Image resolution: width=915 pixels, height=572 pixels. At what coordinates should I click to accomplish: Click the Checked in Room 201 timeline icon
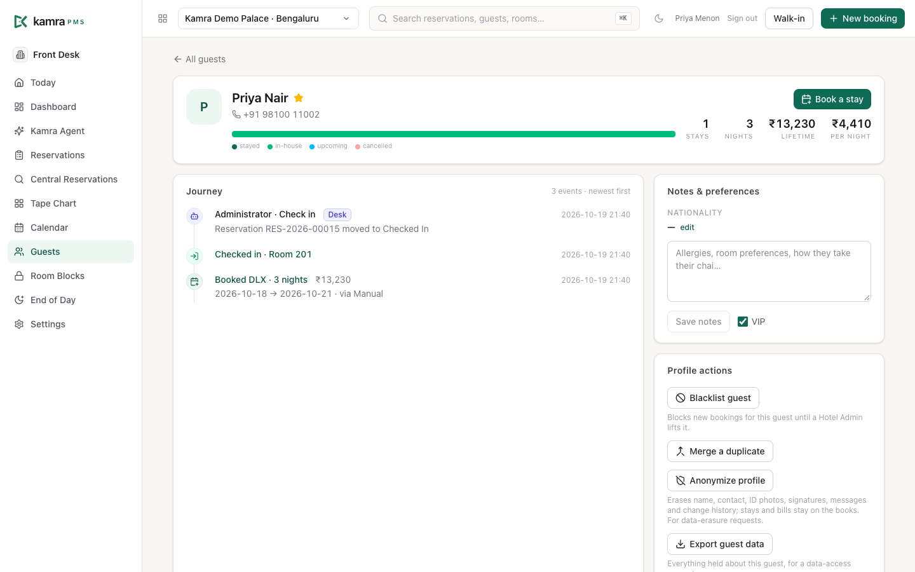[194, 256]
